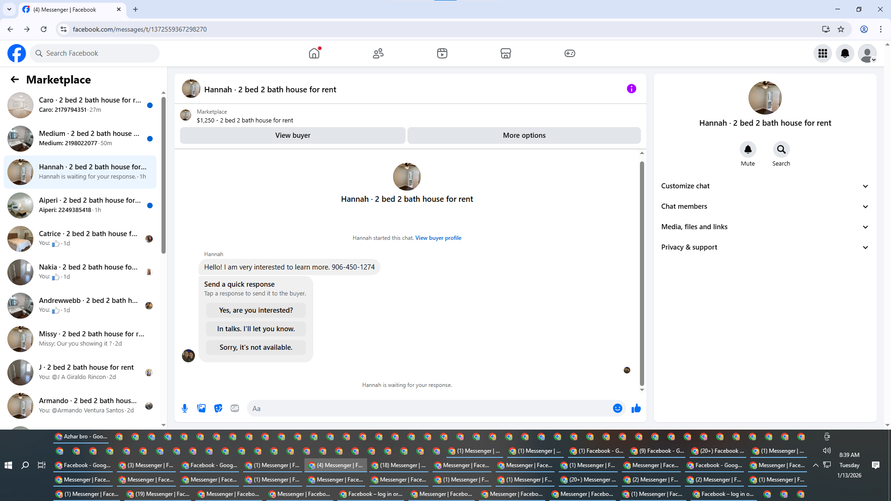
Task: Open the sticker picker icon
Action: pos(218,408)
